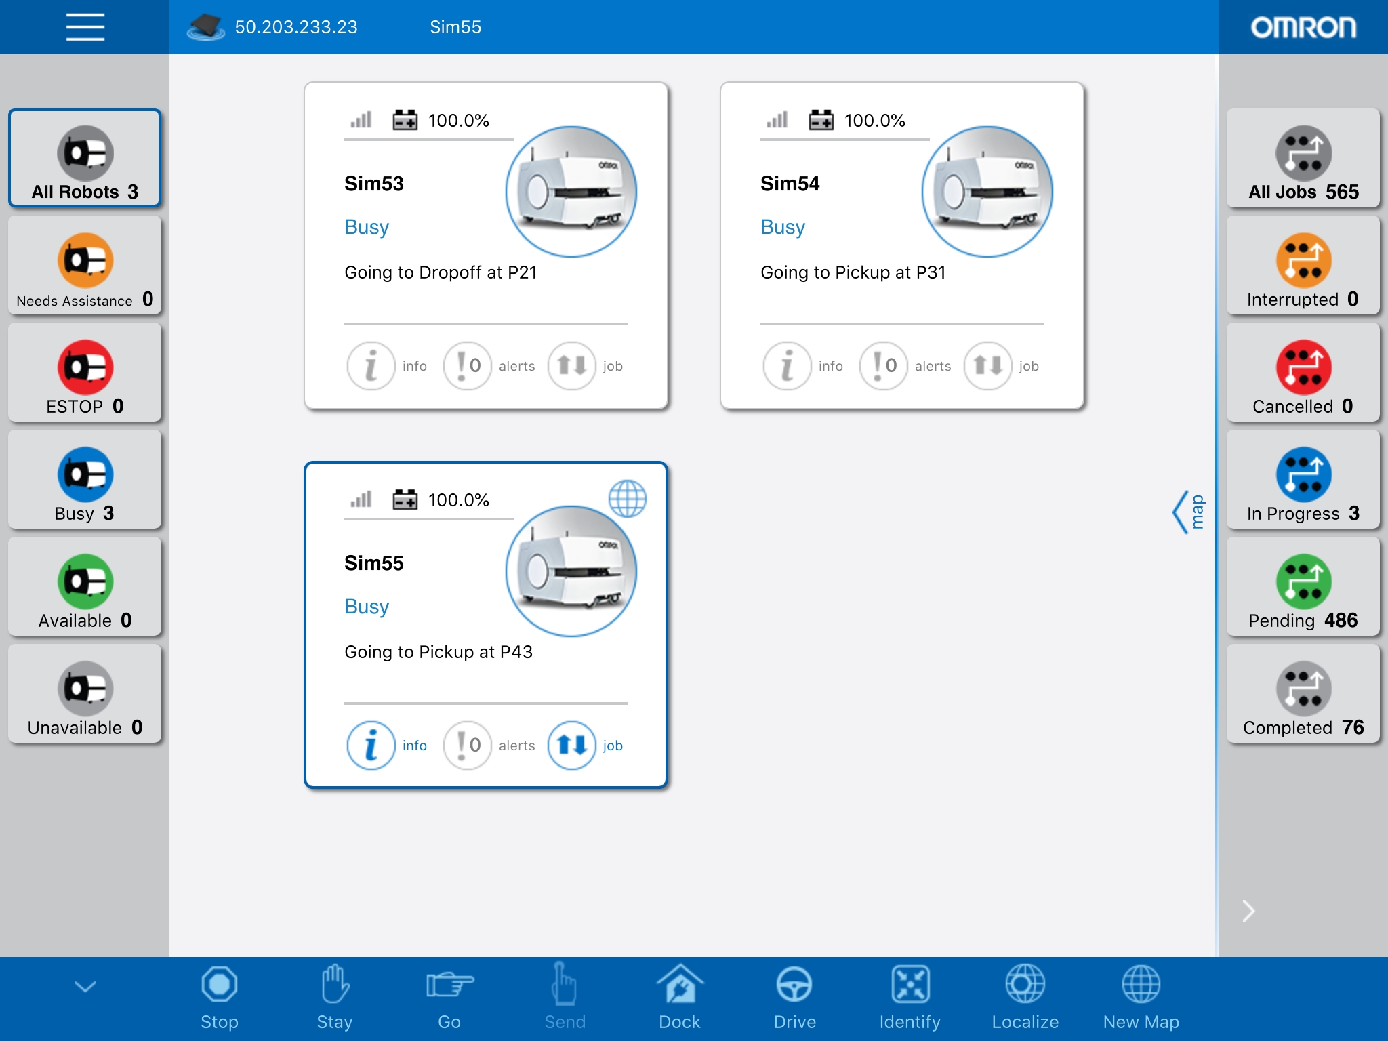Click the 50.203.233.23 address text
The width and height of the screenshot is (1388, 1041).
(296, 27)
